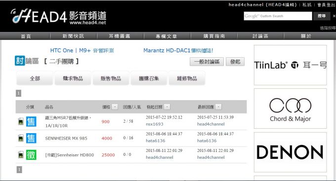Click 品名 column header
Image resolution: width=336 pixels, height=181 pixels.
[x=49, y=107]
